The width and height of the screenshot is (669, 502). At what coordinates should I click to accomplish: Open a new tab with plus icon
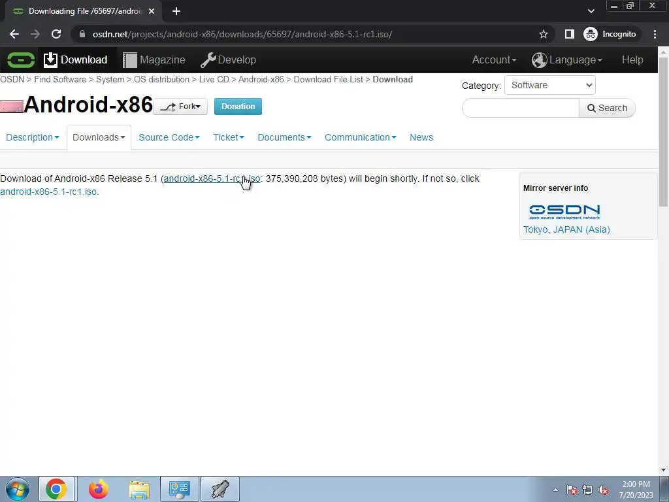[176, 11]
